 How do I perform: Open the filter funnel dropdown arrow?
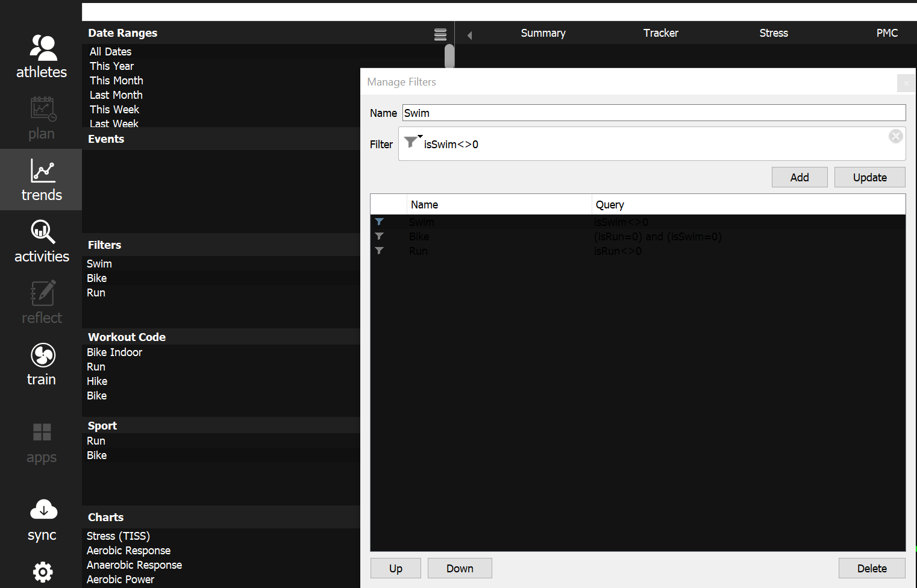tap(420, 137)
